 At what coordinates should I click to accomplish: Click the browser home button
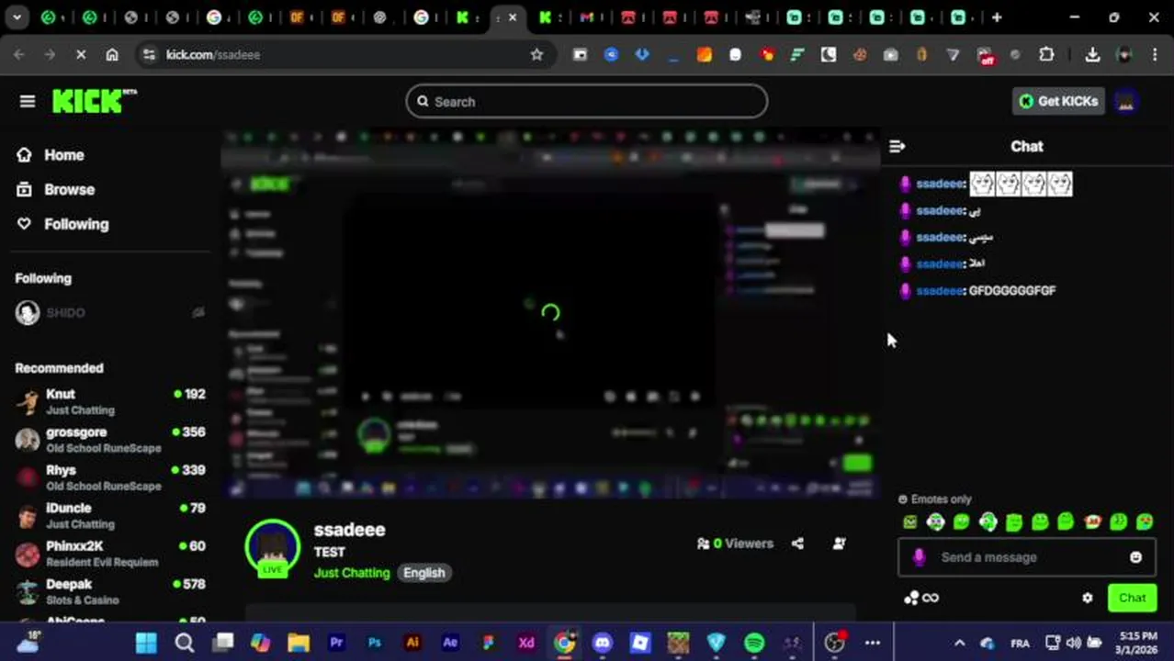[112, 55]
